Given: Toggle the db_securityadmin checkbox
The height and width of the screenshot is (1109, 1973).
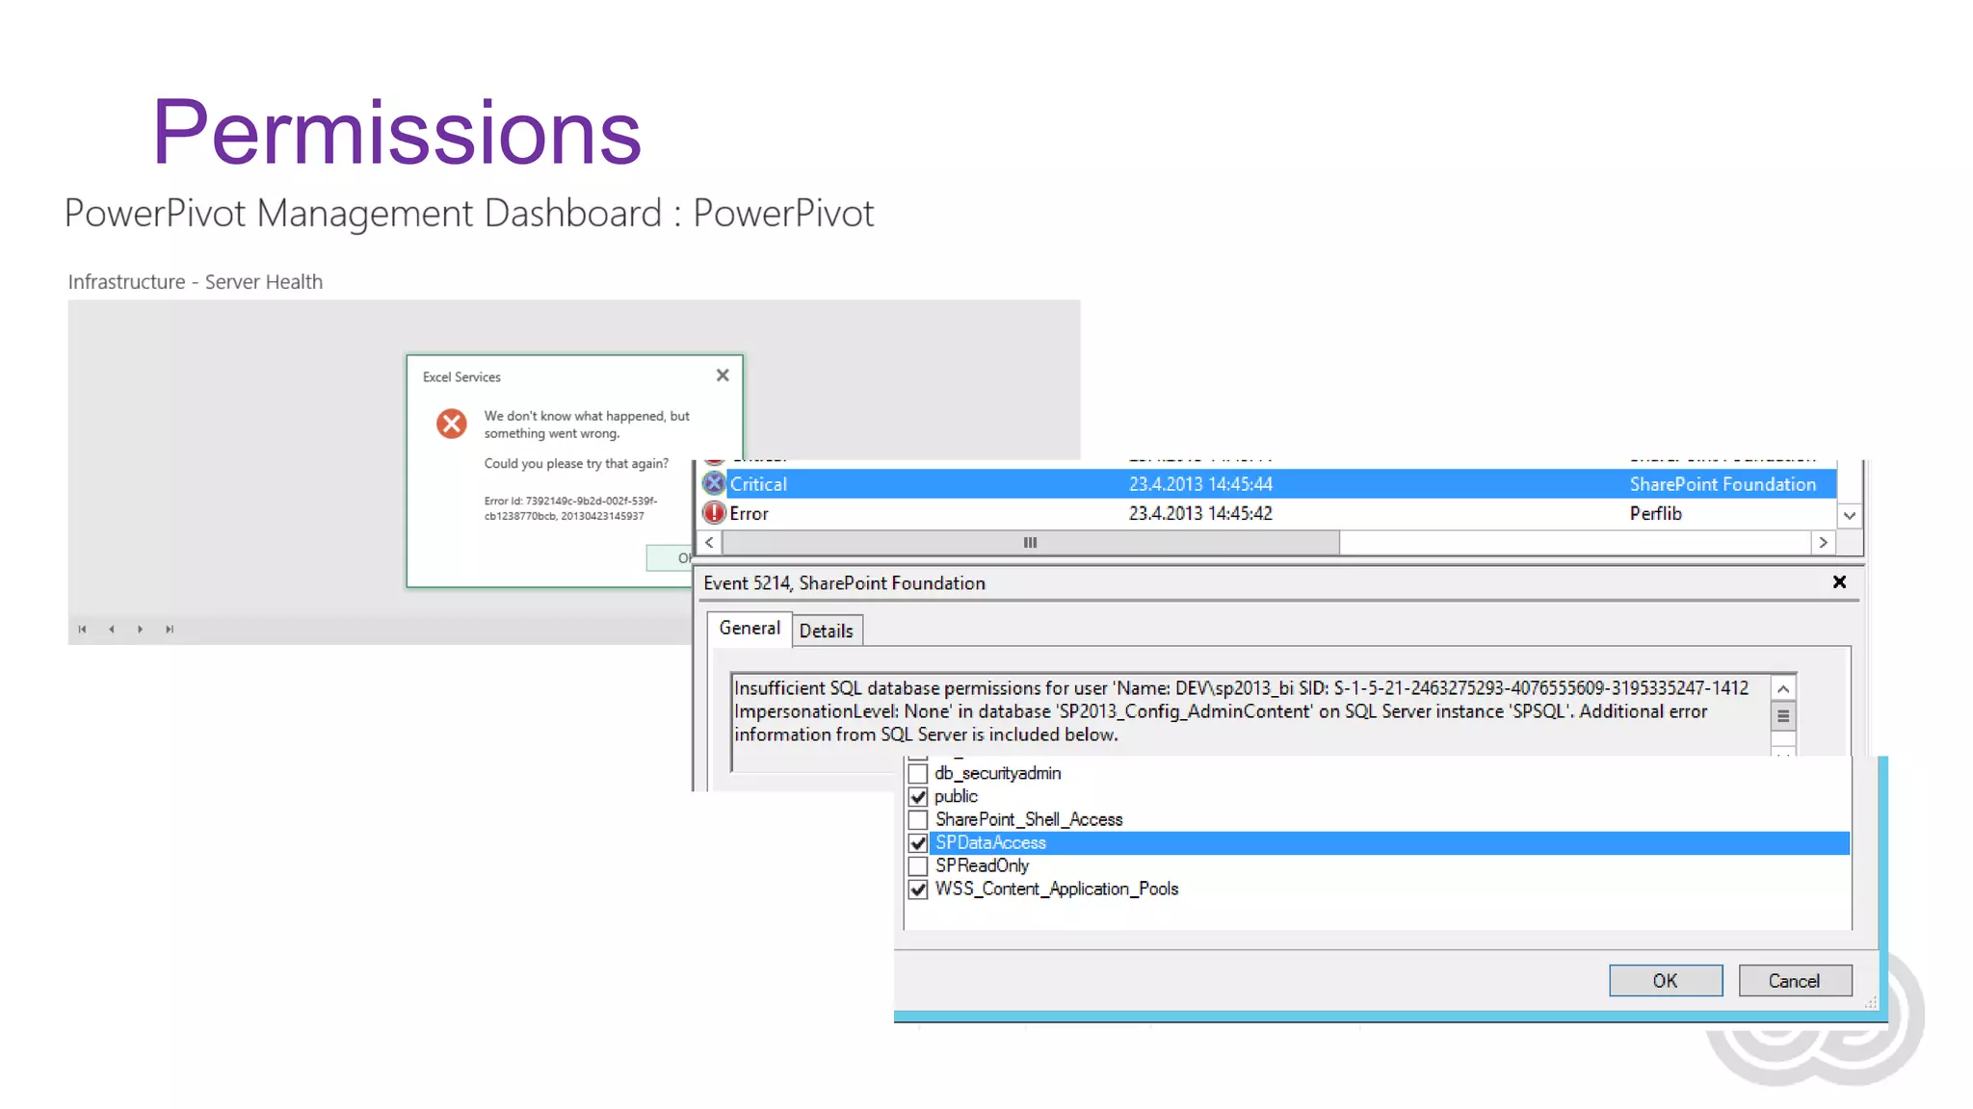Looking at the screenshot, I should [x=918, y=774].
